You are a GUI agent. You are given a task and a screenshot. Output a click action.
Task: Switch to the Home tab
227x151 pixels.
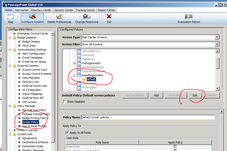(8, 10)
